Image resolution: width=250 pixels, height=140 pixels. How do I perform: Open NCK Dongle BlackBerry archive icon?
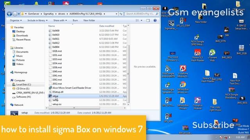tap(232, 93)
